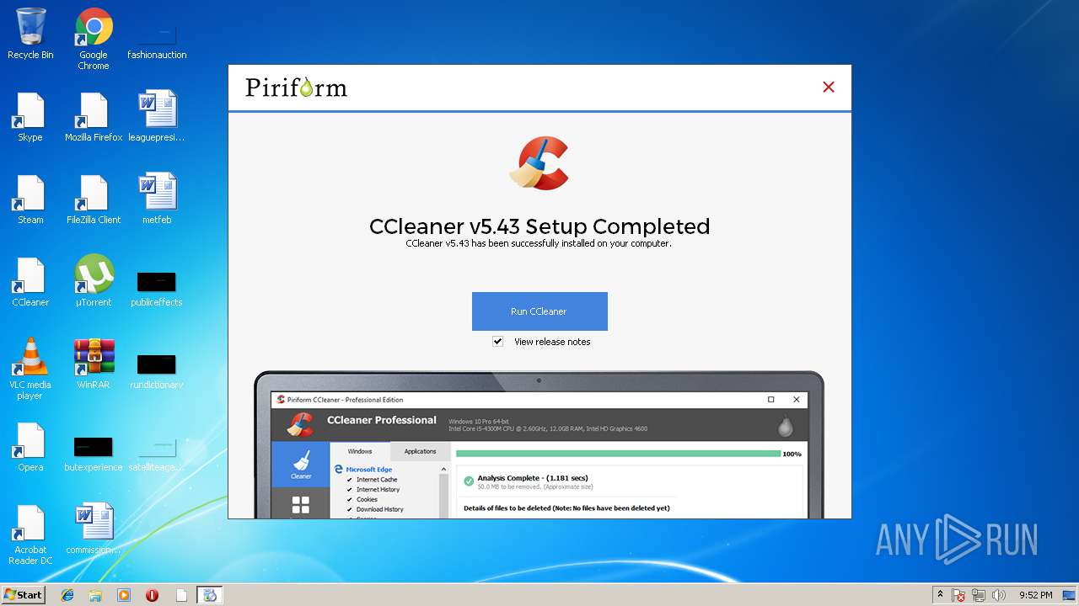Select the Acrobat Reader DC shortcut
Viewport: 1079px width, 606px height.
[30, 534]
